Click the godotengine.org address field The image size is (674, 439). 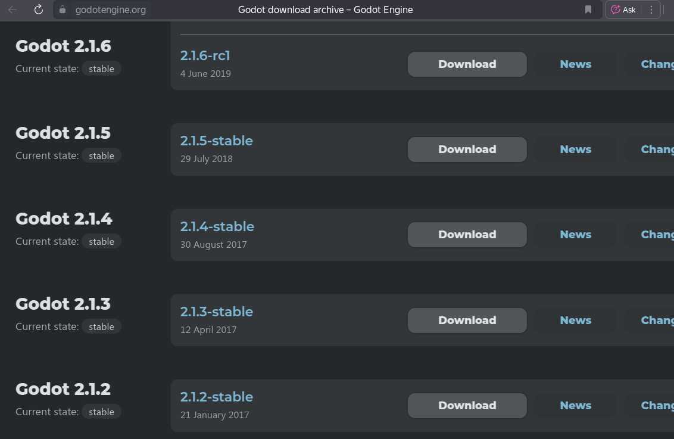tap(111, 10)
